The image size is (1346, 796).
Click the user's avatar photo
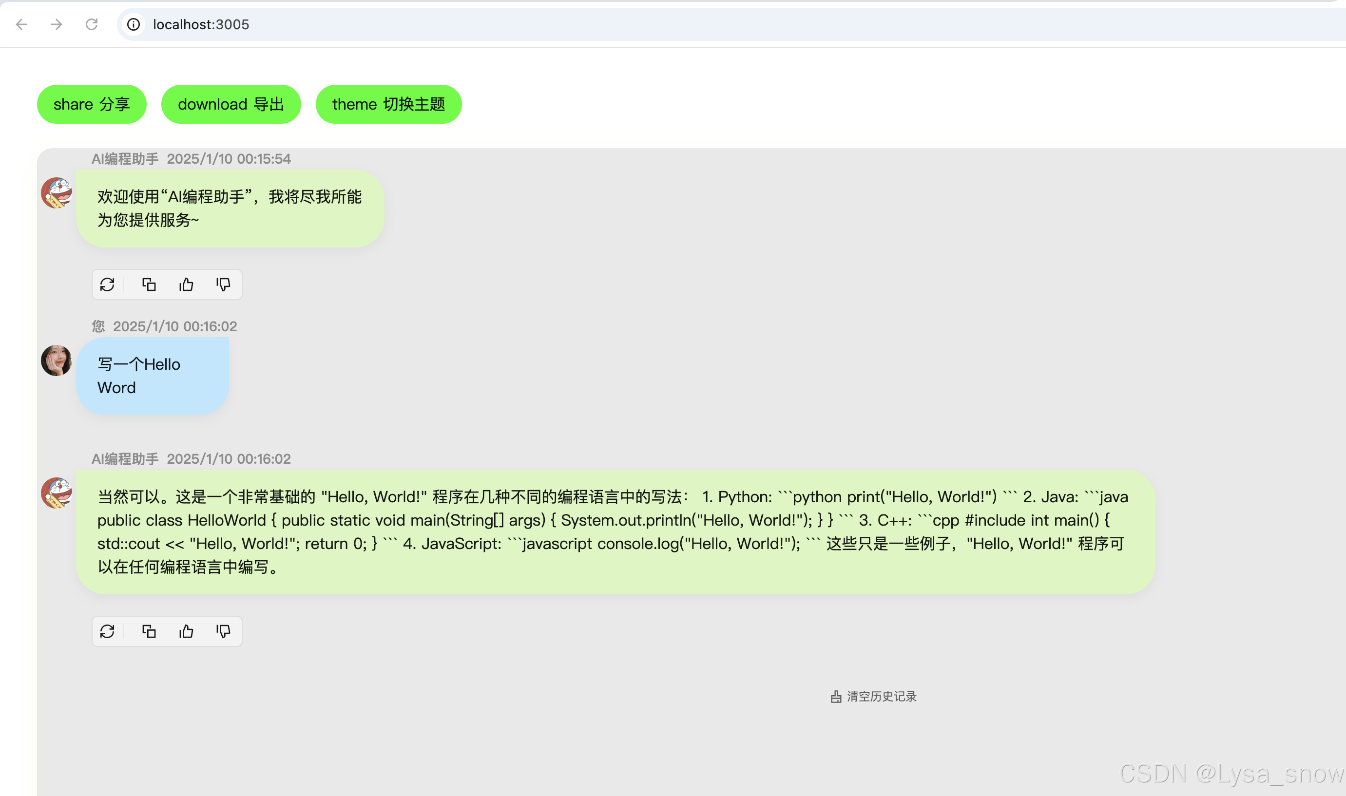[x=57, y=360]
